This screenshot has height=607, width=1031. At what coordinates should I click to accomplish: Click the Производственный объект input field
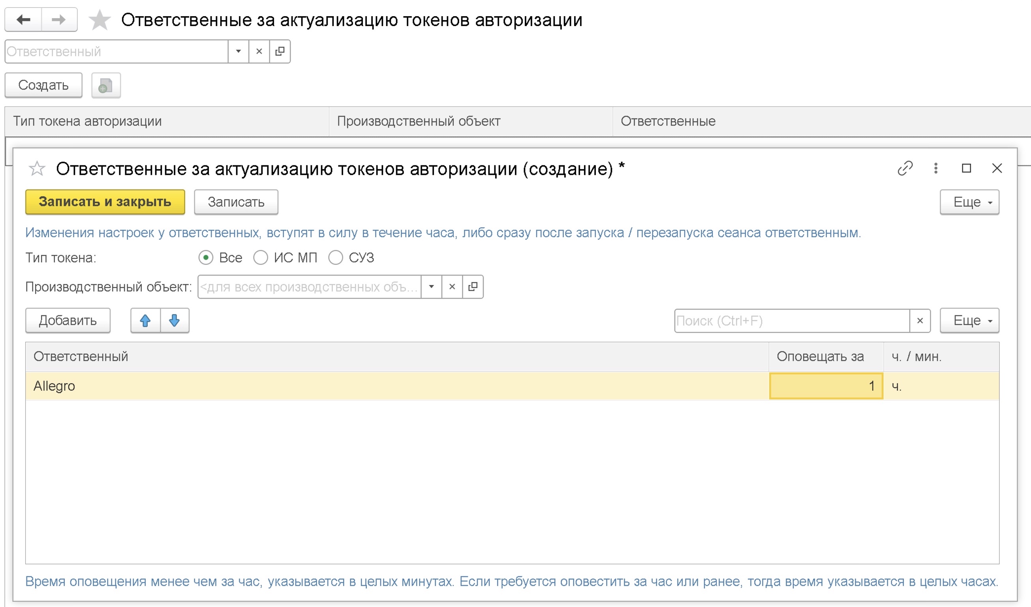point(309,287)
